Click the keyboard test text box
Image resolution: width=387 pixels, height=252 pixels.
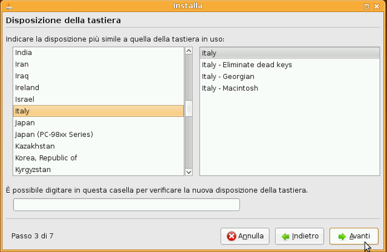click(126, 205)
